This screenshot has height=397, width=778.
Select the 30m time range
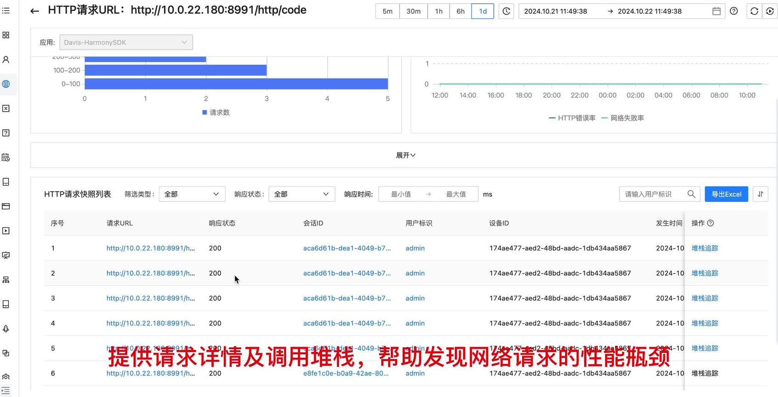[x=413, y=11]
